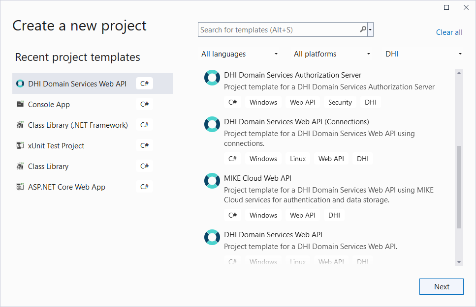Click the template list scrollbar thumb

(459, 187)
